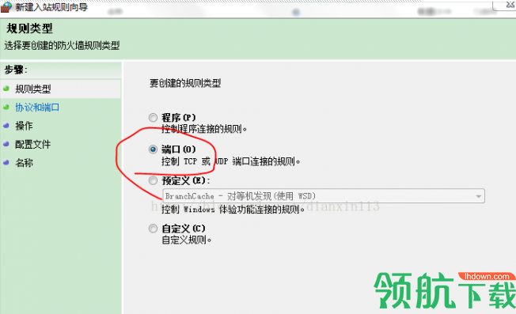Go to the 名称 step
516x314 pixels.
(24, 162)
